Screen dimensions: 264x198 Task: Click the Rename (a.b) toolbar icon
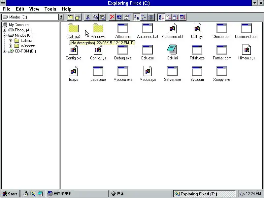coord(119,17)
